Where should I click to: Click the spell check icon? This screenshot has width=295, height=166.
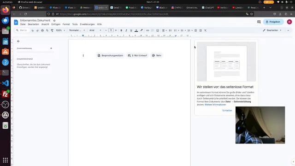[x=47, y=30]
